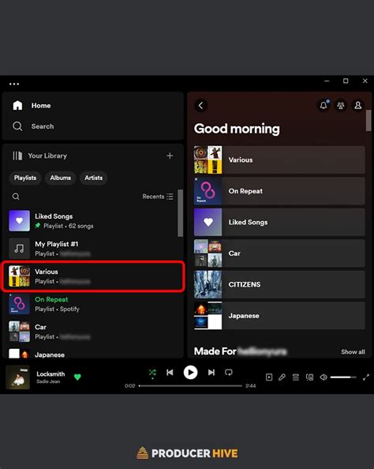This screenshot has width=374, height=469.
Task: Click main view scrollbar
Action: 368,120
